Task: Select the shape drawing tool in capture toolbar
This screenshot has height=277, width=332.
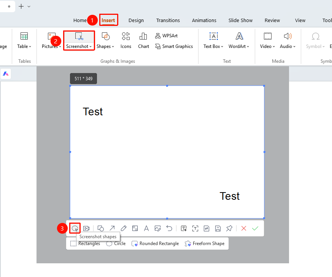Action: (100, 228)
